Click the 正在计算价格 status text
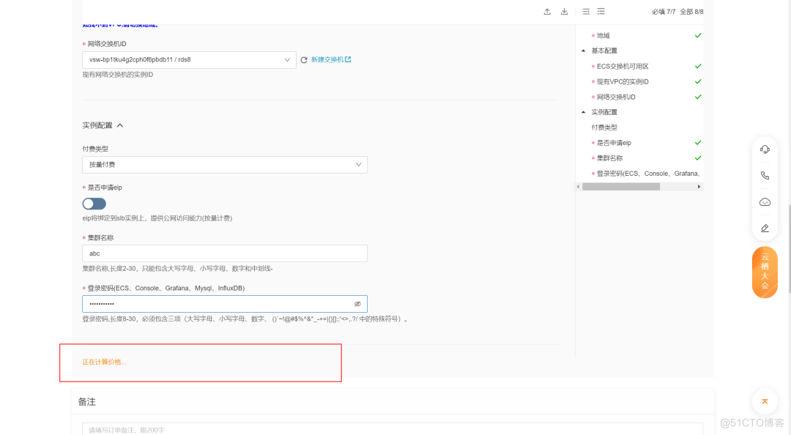Screen dimensions: 791x435 pyautogui.click(x=105, y=362)
